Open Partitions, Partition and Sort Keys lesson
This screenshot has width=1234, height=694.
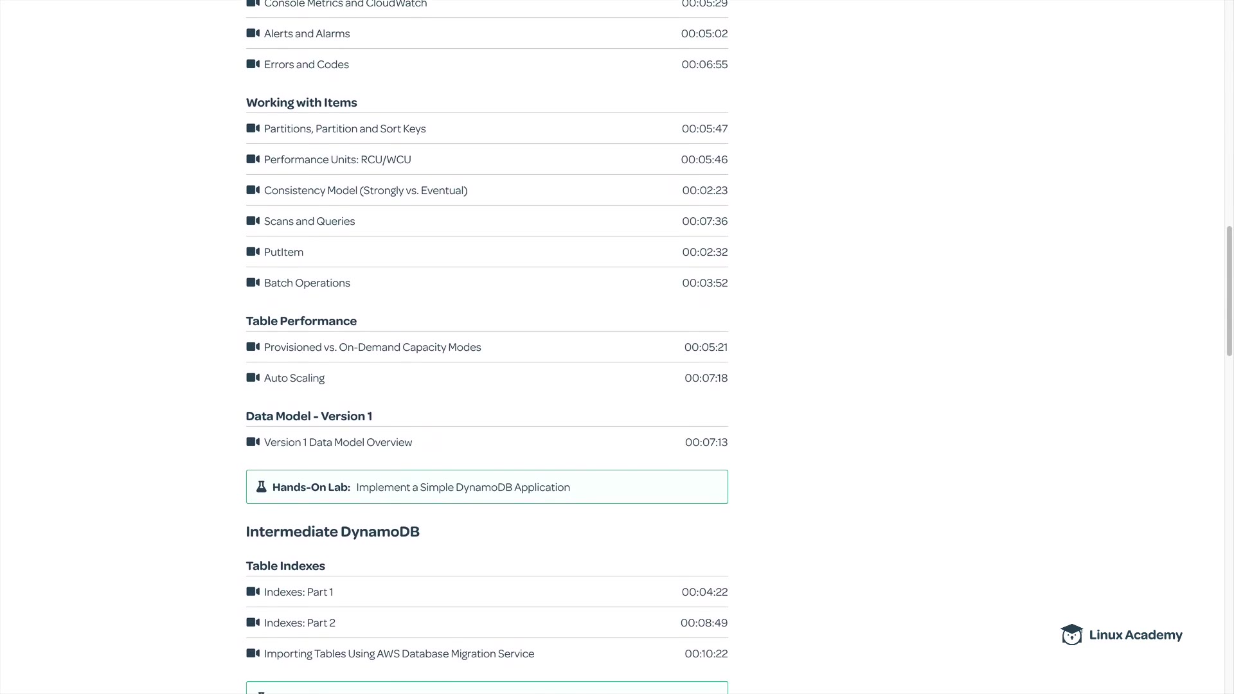pyautogui.click(x=344, y=129)
